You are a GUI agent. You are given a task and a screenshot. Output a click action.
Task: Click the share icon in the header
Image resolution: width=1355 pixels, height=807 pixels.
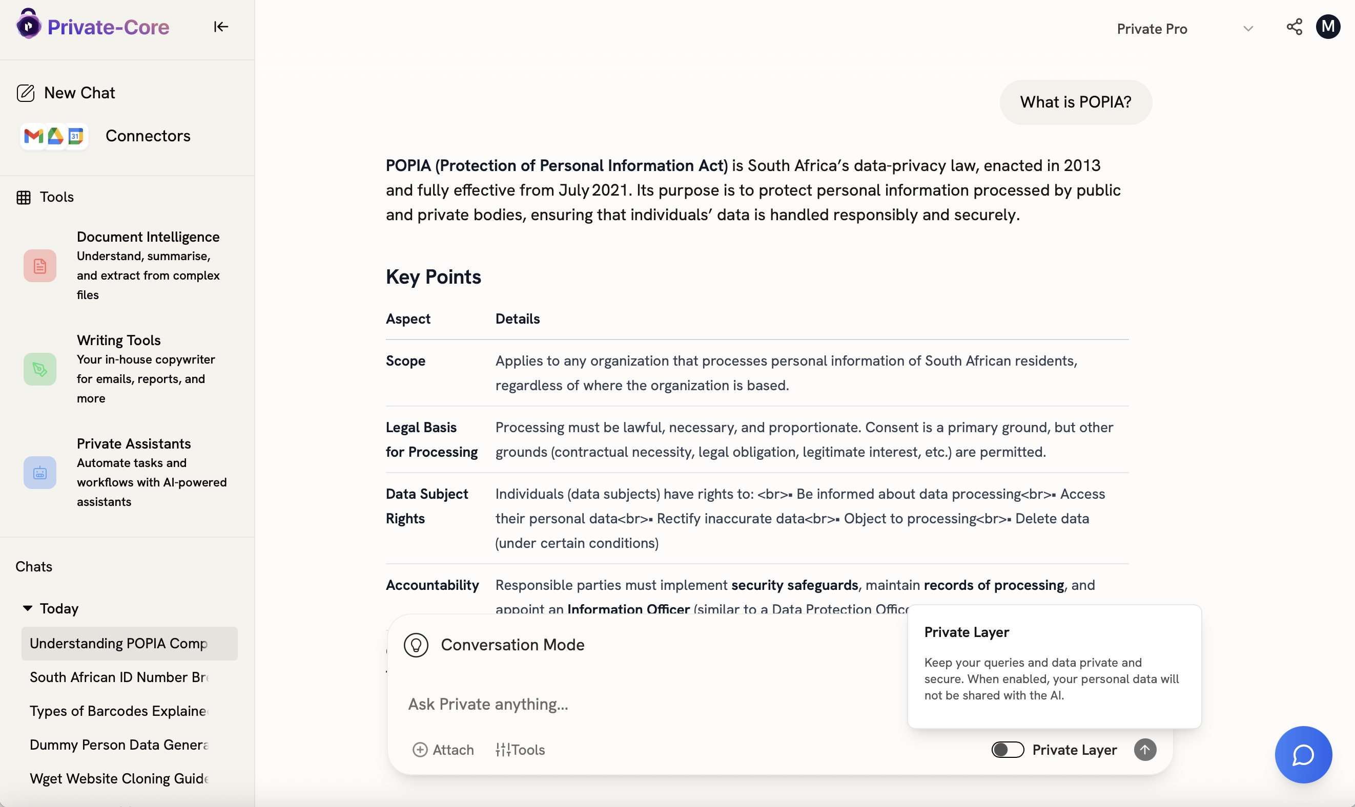point(1294,27)
